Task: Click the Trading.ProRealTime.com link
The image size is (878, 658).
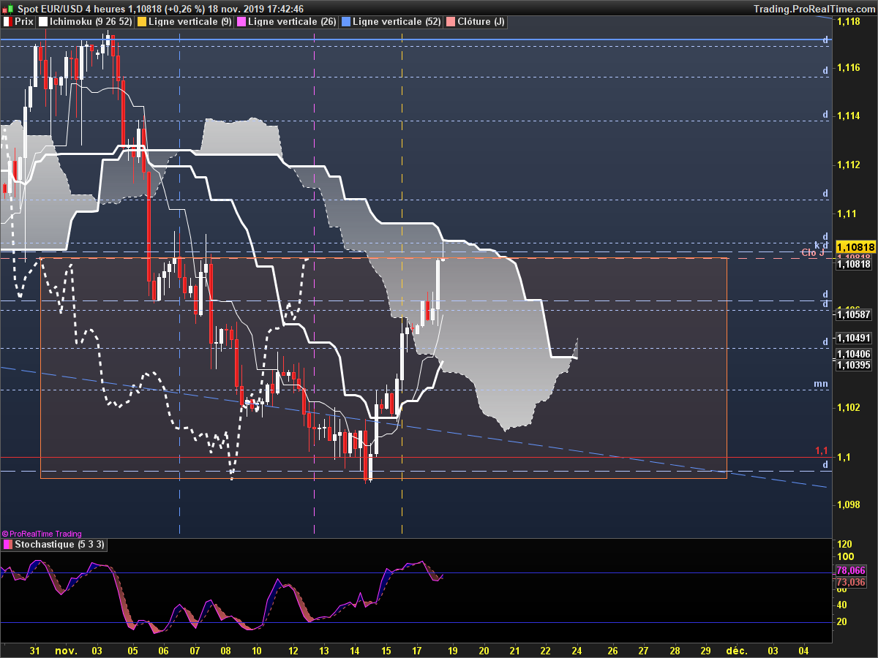Action: 814,9
